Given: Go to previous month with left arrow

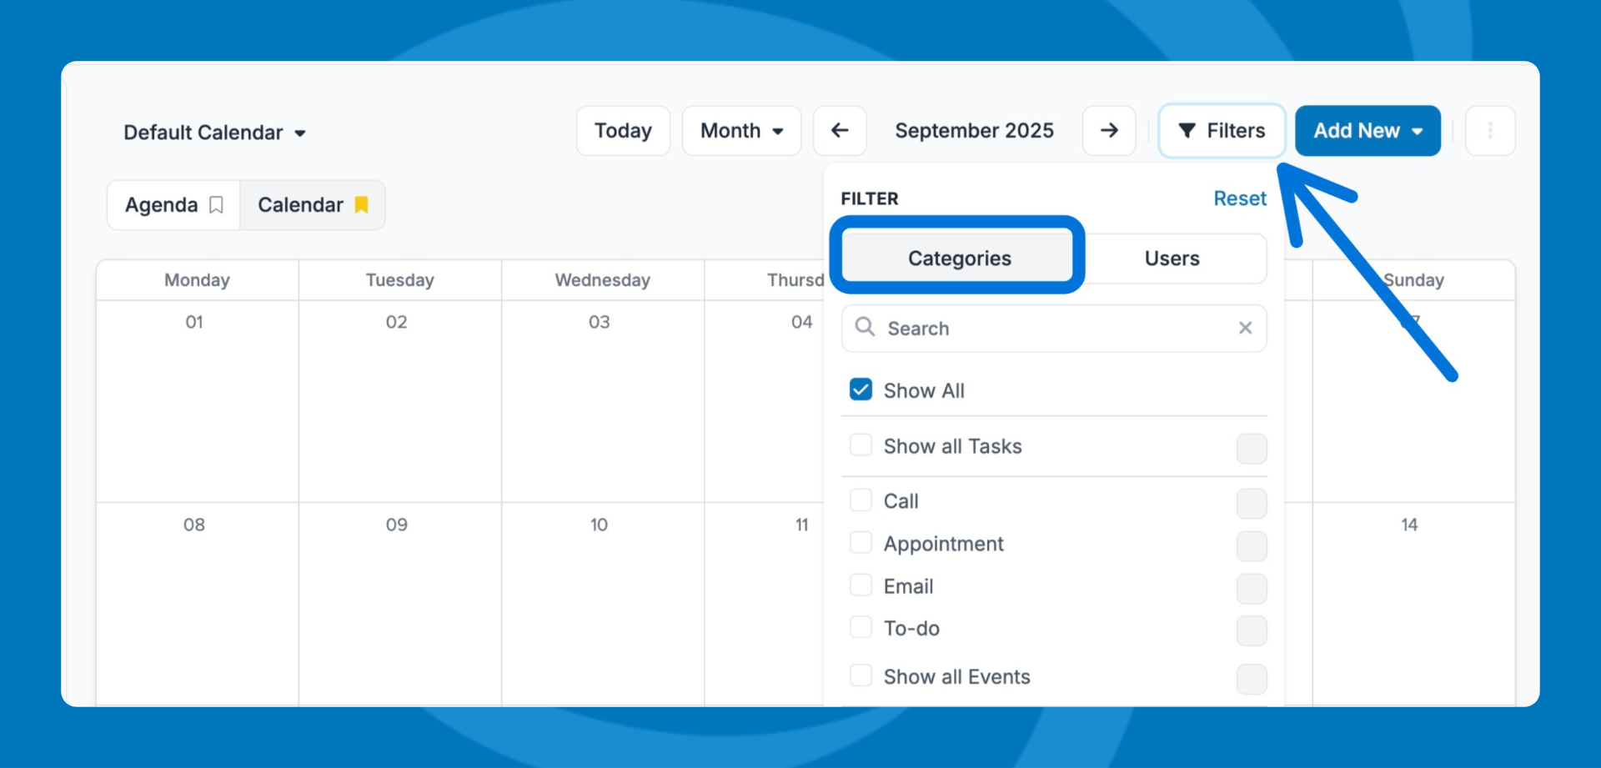Looking at the screenshot, I should (x=840, y=131).
